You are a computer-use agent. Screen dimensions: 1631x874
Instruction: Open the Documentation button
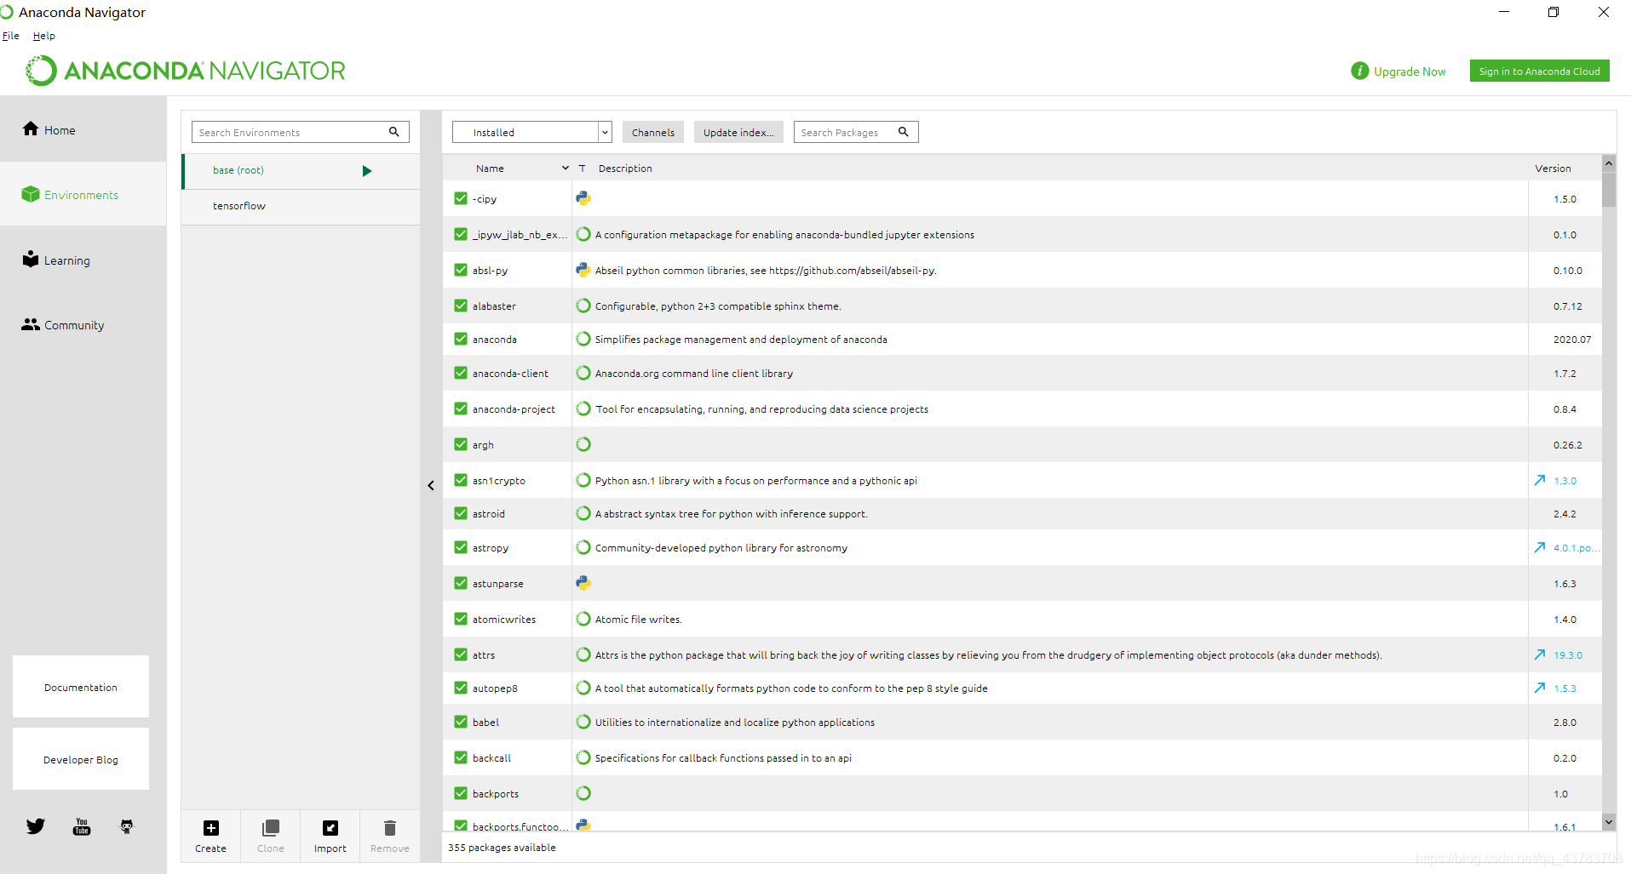(81, 686)
